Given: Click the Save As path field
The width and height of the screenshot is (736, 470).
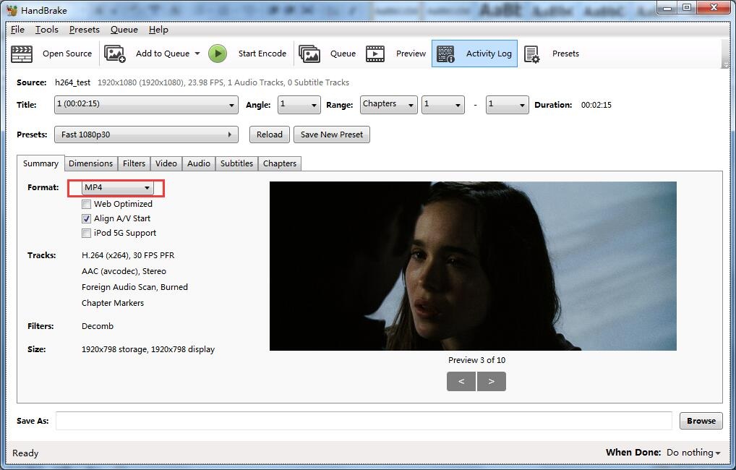Looking at the screenshot, I should point(364,421).
